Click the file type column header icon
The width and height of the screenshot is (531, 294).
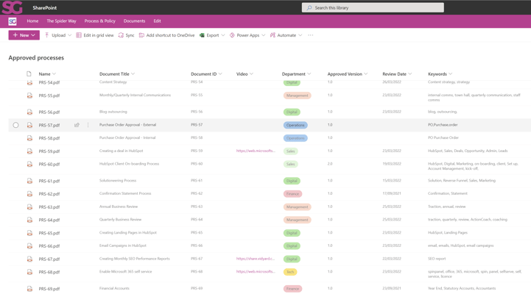pos(29,74)
